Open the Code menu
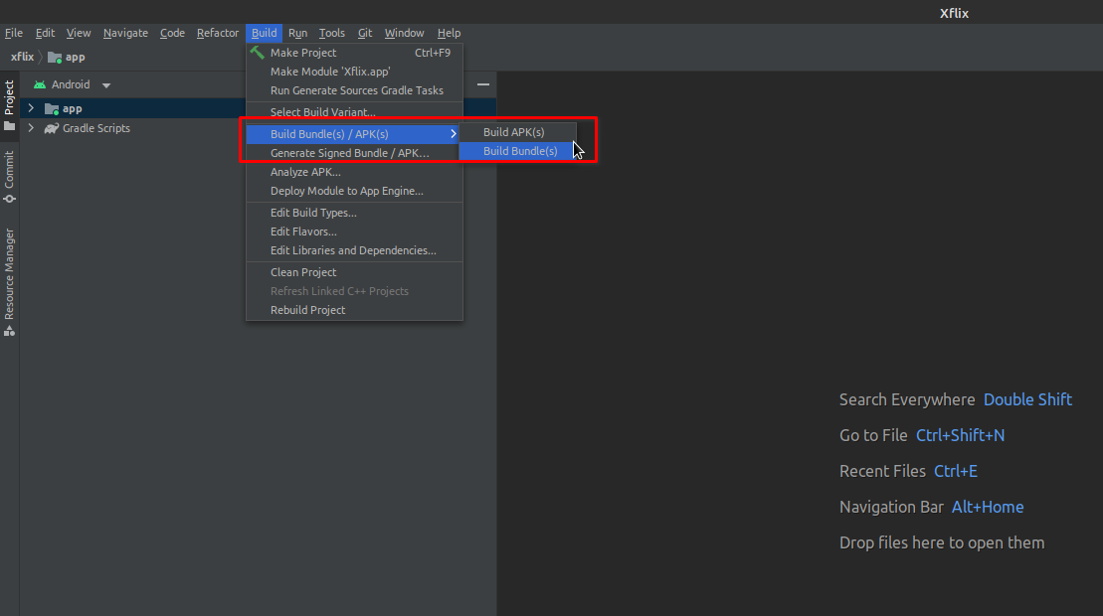The height and width of the screenshot is (616, 1103). 172,33
